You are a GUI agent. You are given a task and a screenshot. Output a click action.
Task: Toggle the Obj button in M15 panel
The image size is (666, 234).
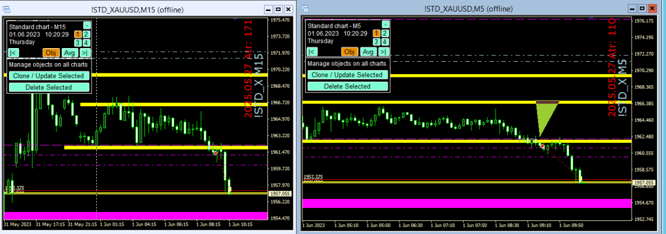[51, 53]
